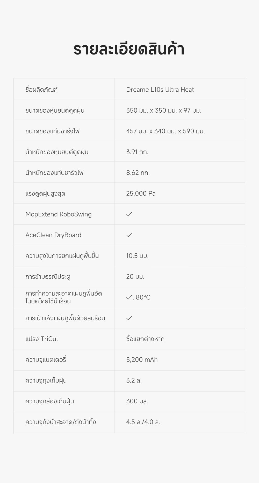
Task: Click the 5,200 mAh battery capacity value
Action: point(142,360)
